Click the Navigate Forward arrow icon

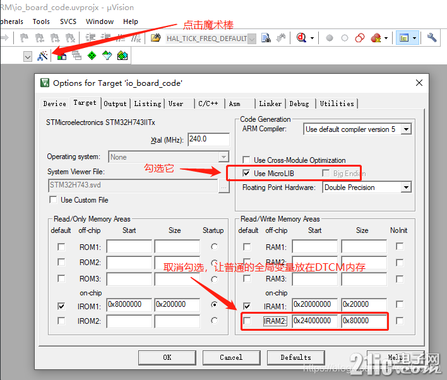click(x=5, y=38)
